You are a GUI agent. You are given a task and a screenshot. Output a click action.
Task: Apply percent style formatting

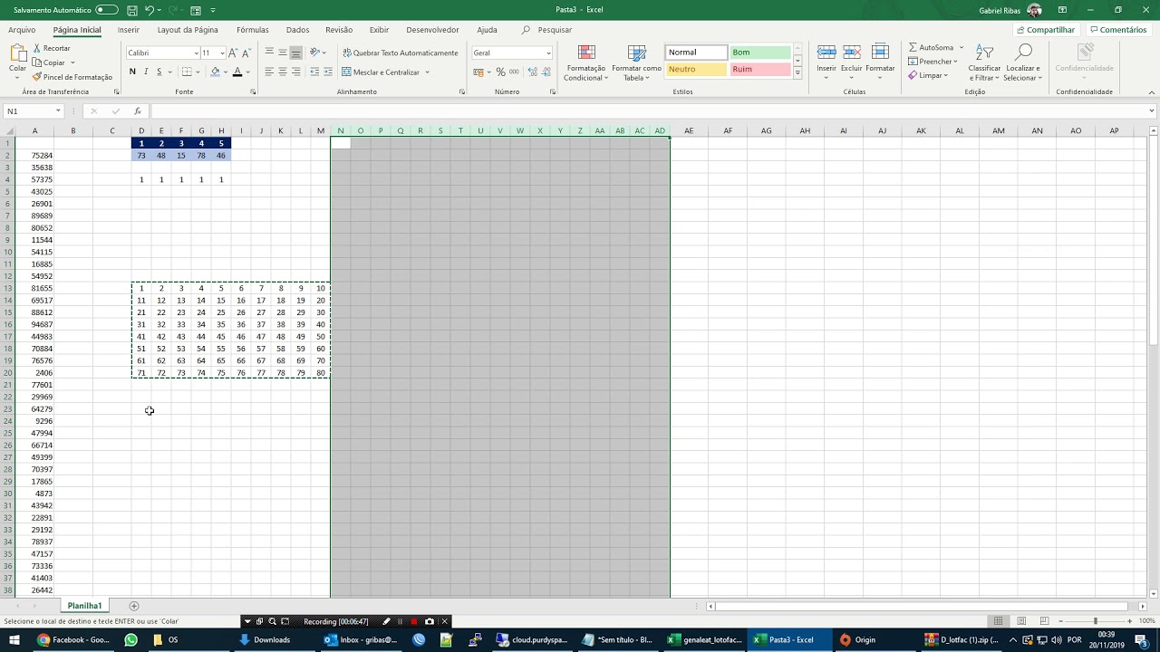[x=500, y=72]
